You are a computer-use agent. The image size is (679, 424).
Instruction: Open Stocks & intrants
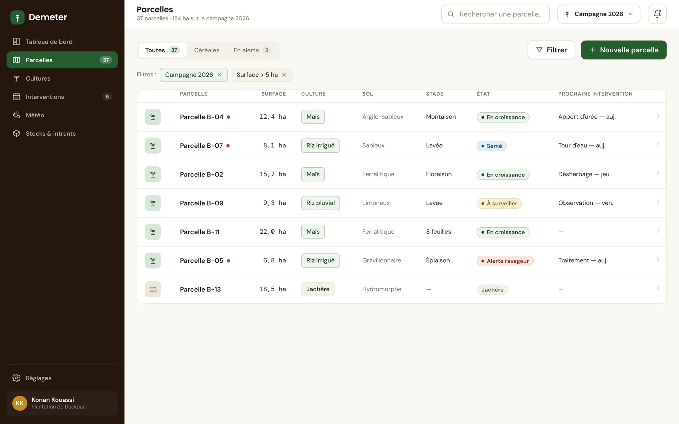click(x=62, y=133)
